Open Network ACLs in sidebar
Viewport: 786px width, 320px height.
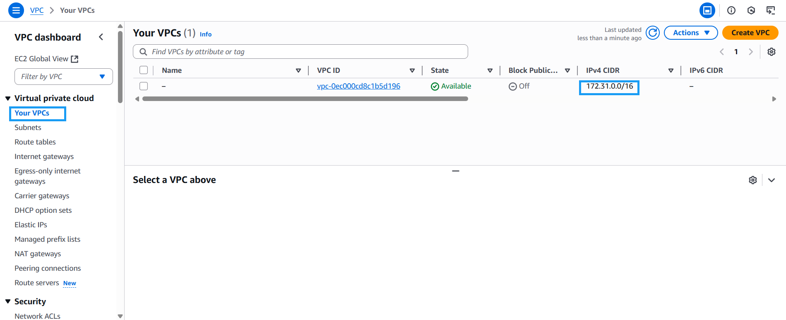click(x=37, y=316)
